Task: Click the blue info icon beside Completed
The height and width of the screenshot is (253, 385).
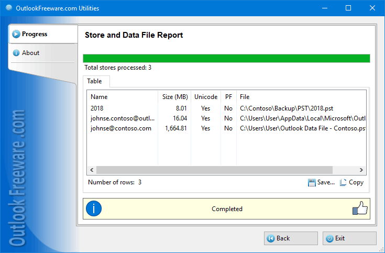Action: pos(94,209)
